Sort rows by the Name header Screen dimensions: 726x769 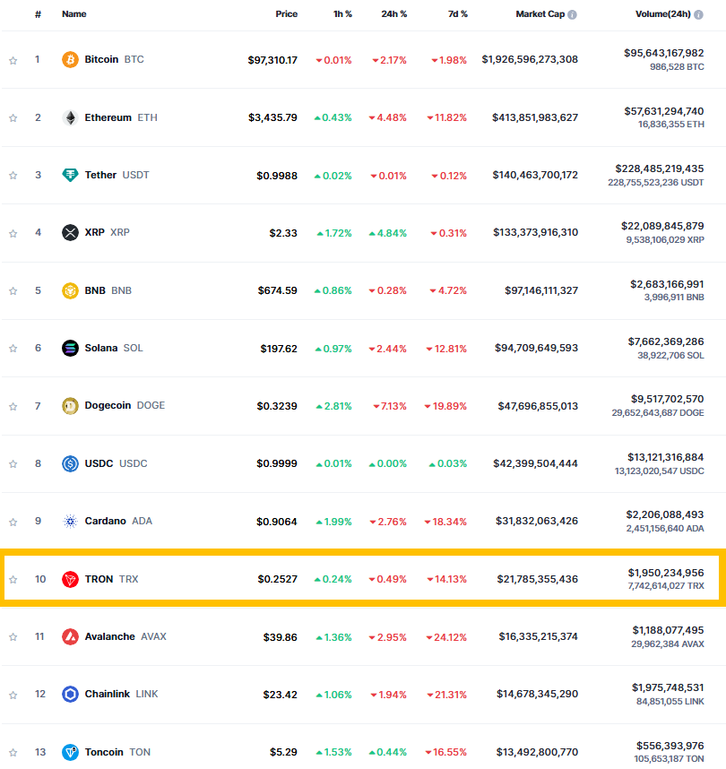point(74,14)
